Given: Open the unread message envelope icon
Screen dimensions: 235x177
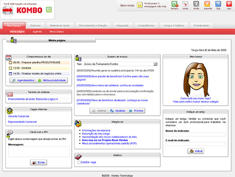Looking at the screenshot, I should pos(140,5).
